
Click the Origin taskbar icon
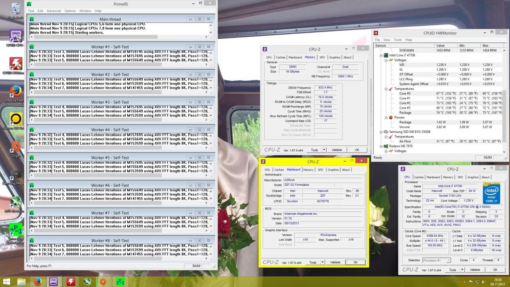coord(103,282)
